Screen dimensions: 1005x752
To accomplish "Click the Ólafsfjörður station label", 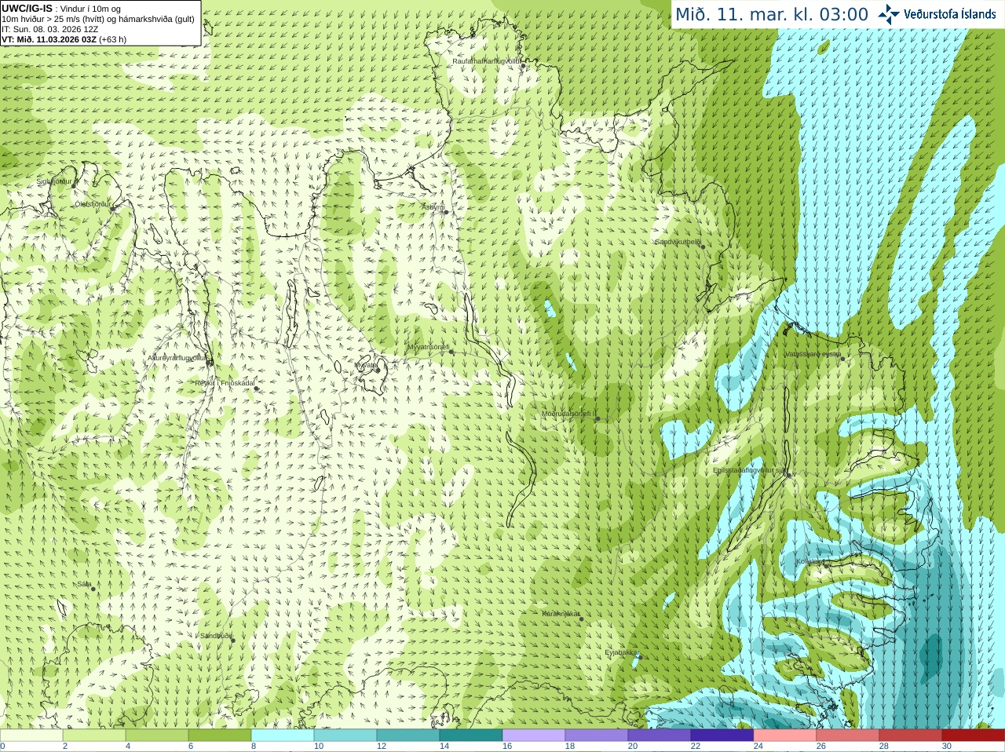I will pos(93,204).
